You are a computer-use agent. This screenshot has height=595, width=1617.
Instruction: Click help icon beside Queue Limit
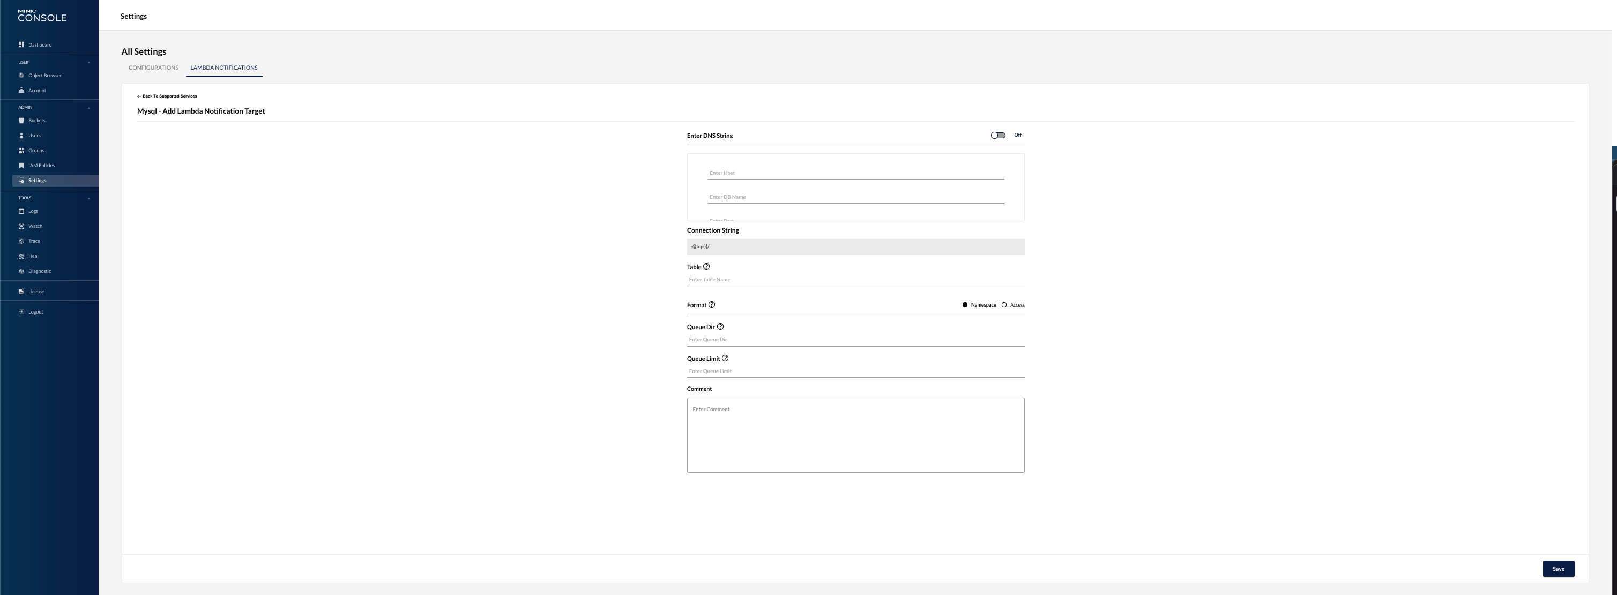tap(725, 359)
